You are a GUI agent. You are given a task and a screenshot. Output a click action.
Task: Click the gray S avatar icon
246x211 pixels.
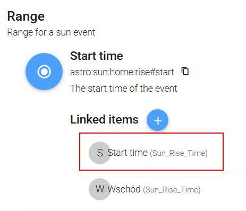[100, 153]
